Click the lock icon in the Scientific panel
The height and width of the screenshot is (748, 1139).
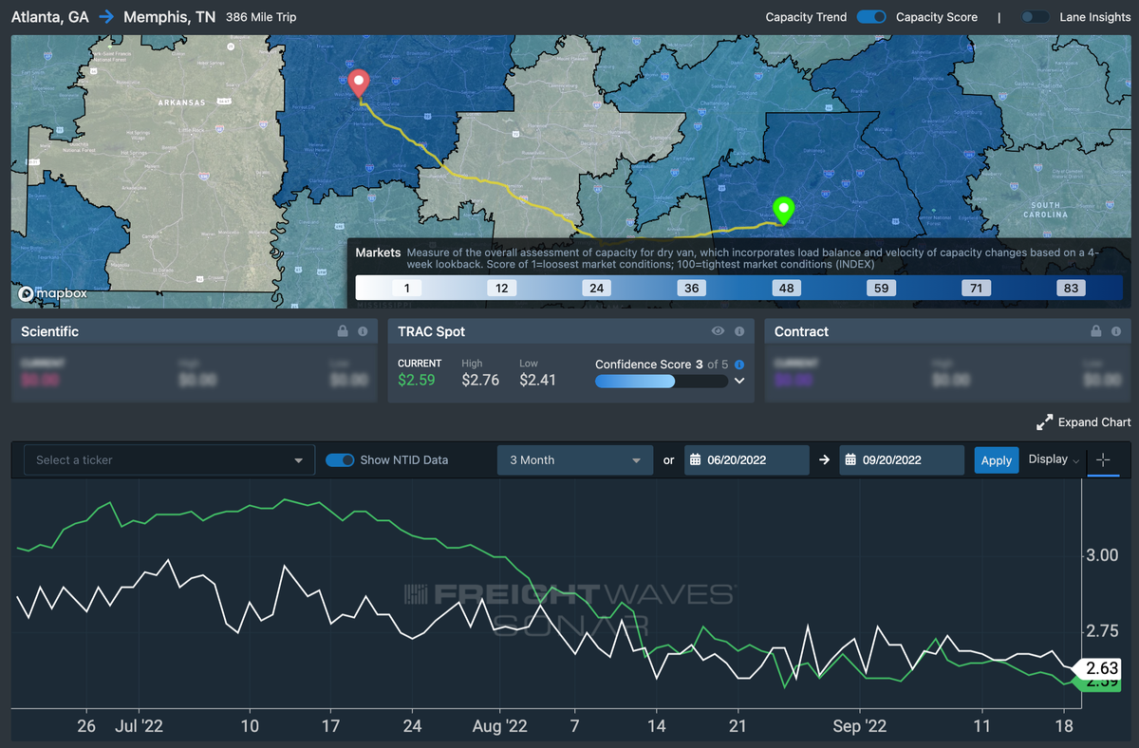[343, 331]
